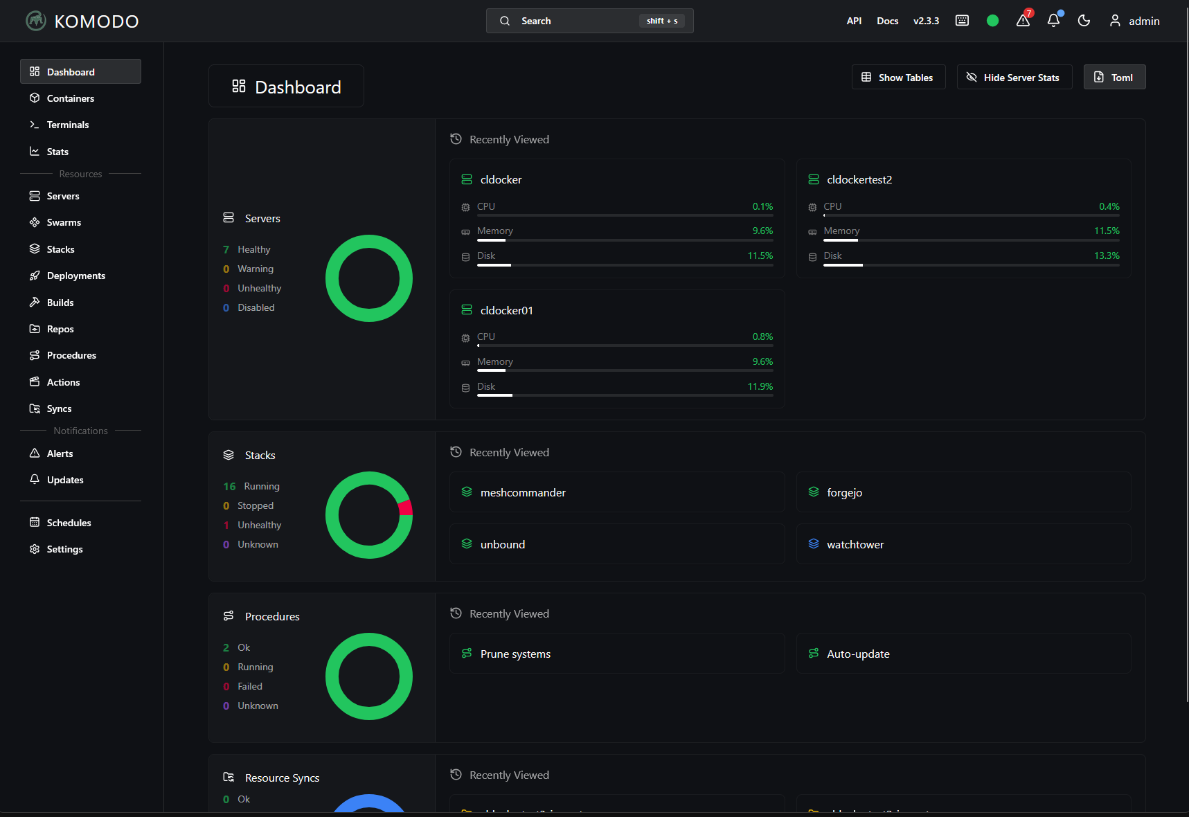
Task: Click cldocker01 Disk usage bar
Action: click(x=625, y=395)
